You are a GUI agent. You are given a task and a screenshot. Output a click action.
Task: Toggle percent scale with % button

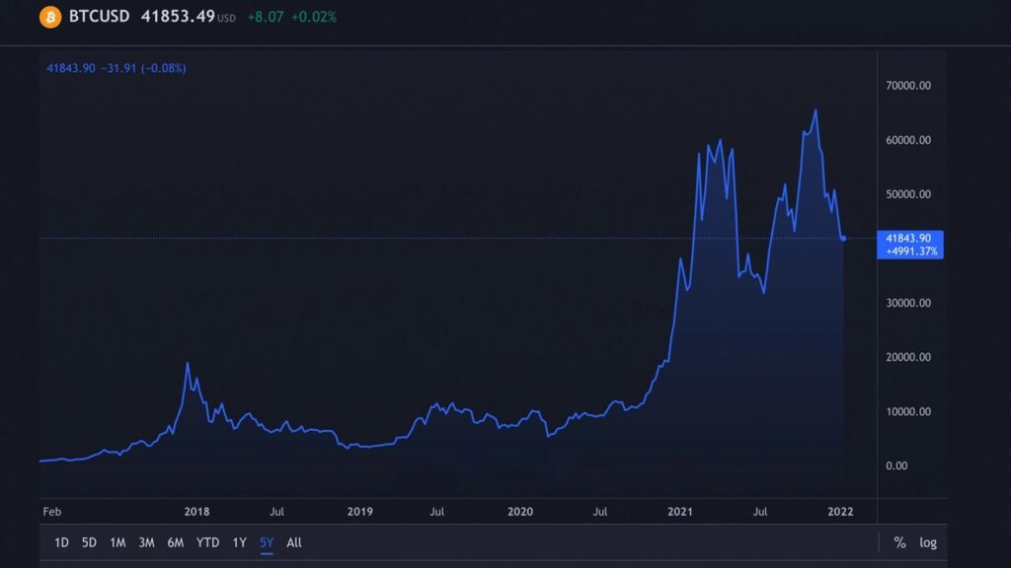coord(899,543)
